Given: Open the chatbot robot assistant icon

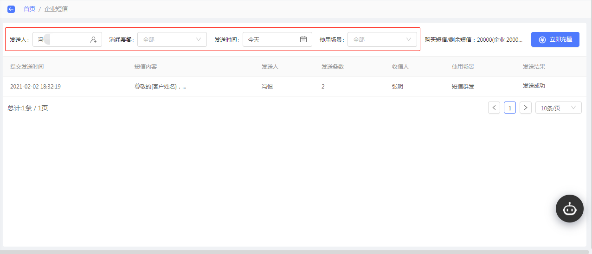Looking at the screenshot, I should tap(570, 209).
